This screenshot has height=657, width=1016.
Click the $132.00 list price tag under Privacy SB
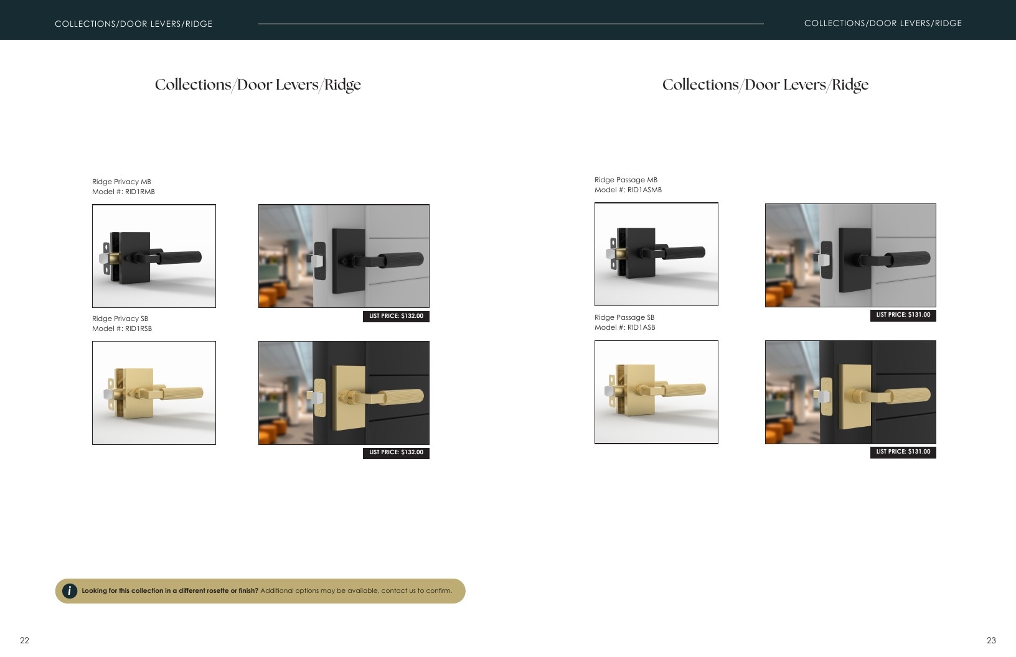pyautogui.click(x=396, y=453)
